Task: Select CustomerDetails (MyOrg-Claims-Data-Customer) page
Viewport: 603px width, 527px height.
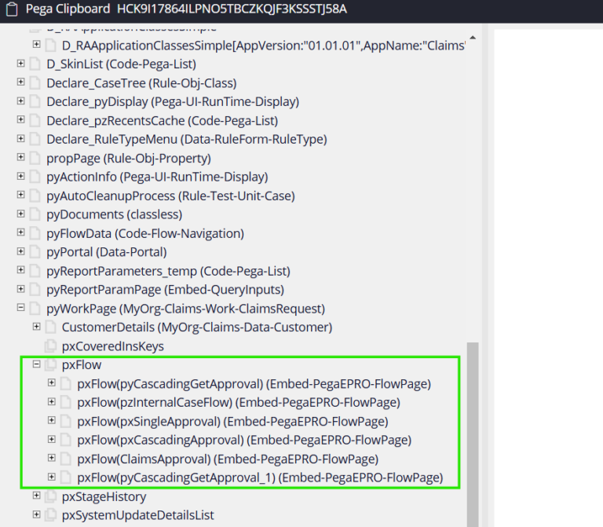Action: [197, 327]
